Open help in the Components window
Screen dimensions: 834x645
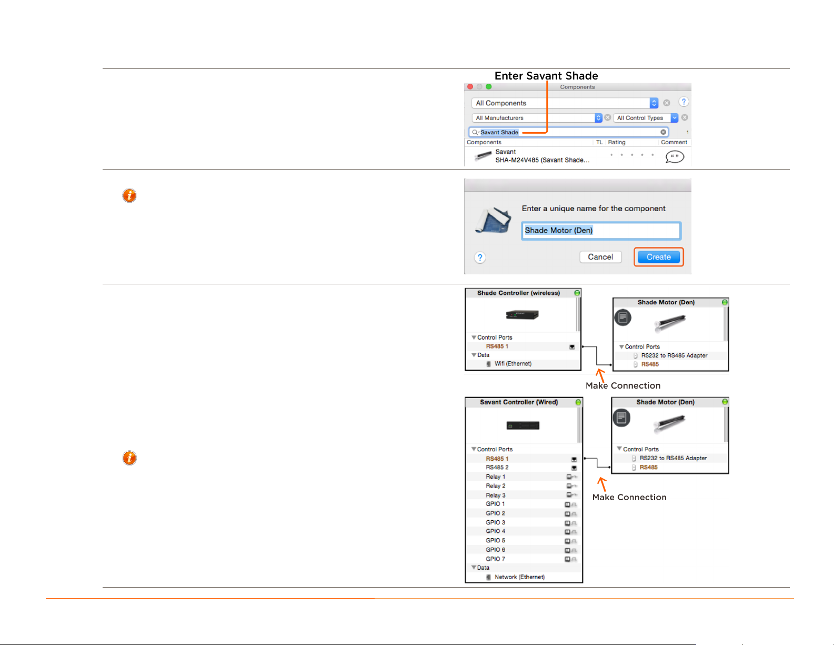coord(684,102)
